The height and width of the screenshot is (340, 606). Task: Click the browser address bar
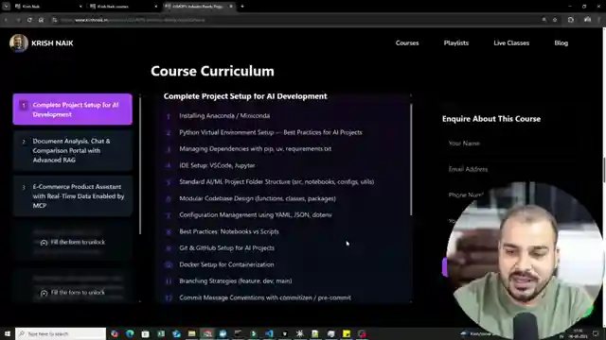(297, 20)
